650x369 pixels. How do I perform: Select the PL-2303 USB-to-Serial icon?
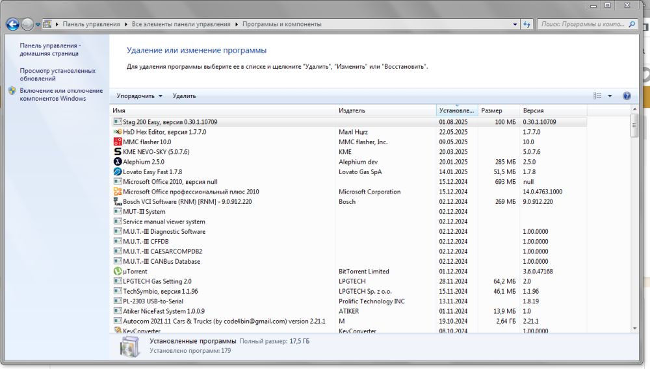(x=118, y=301)
